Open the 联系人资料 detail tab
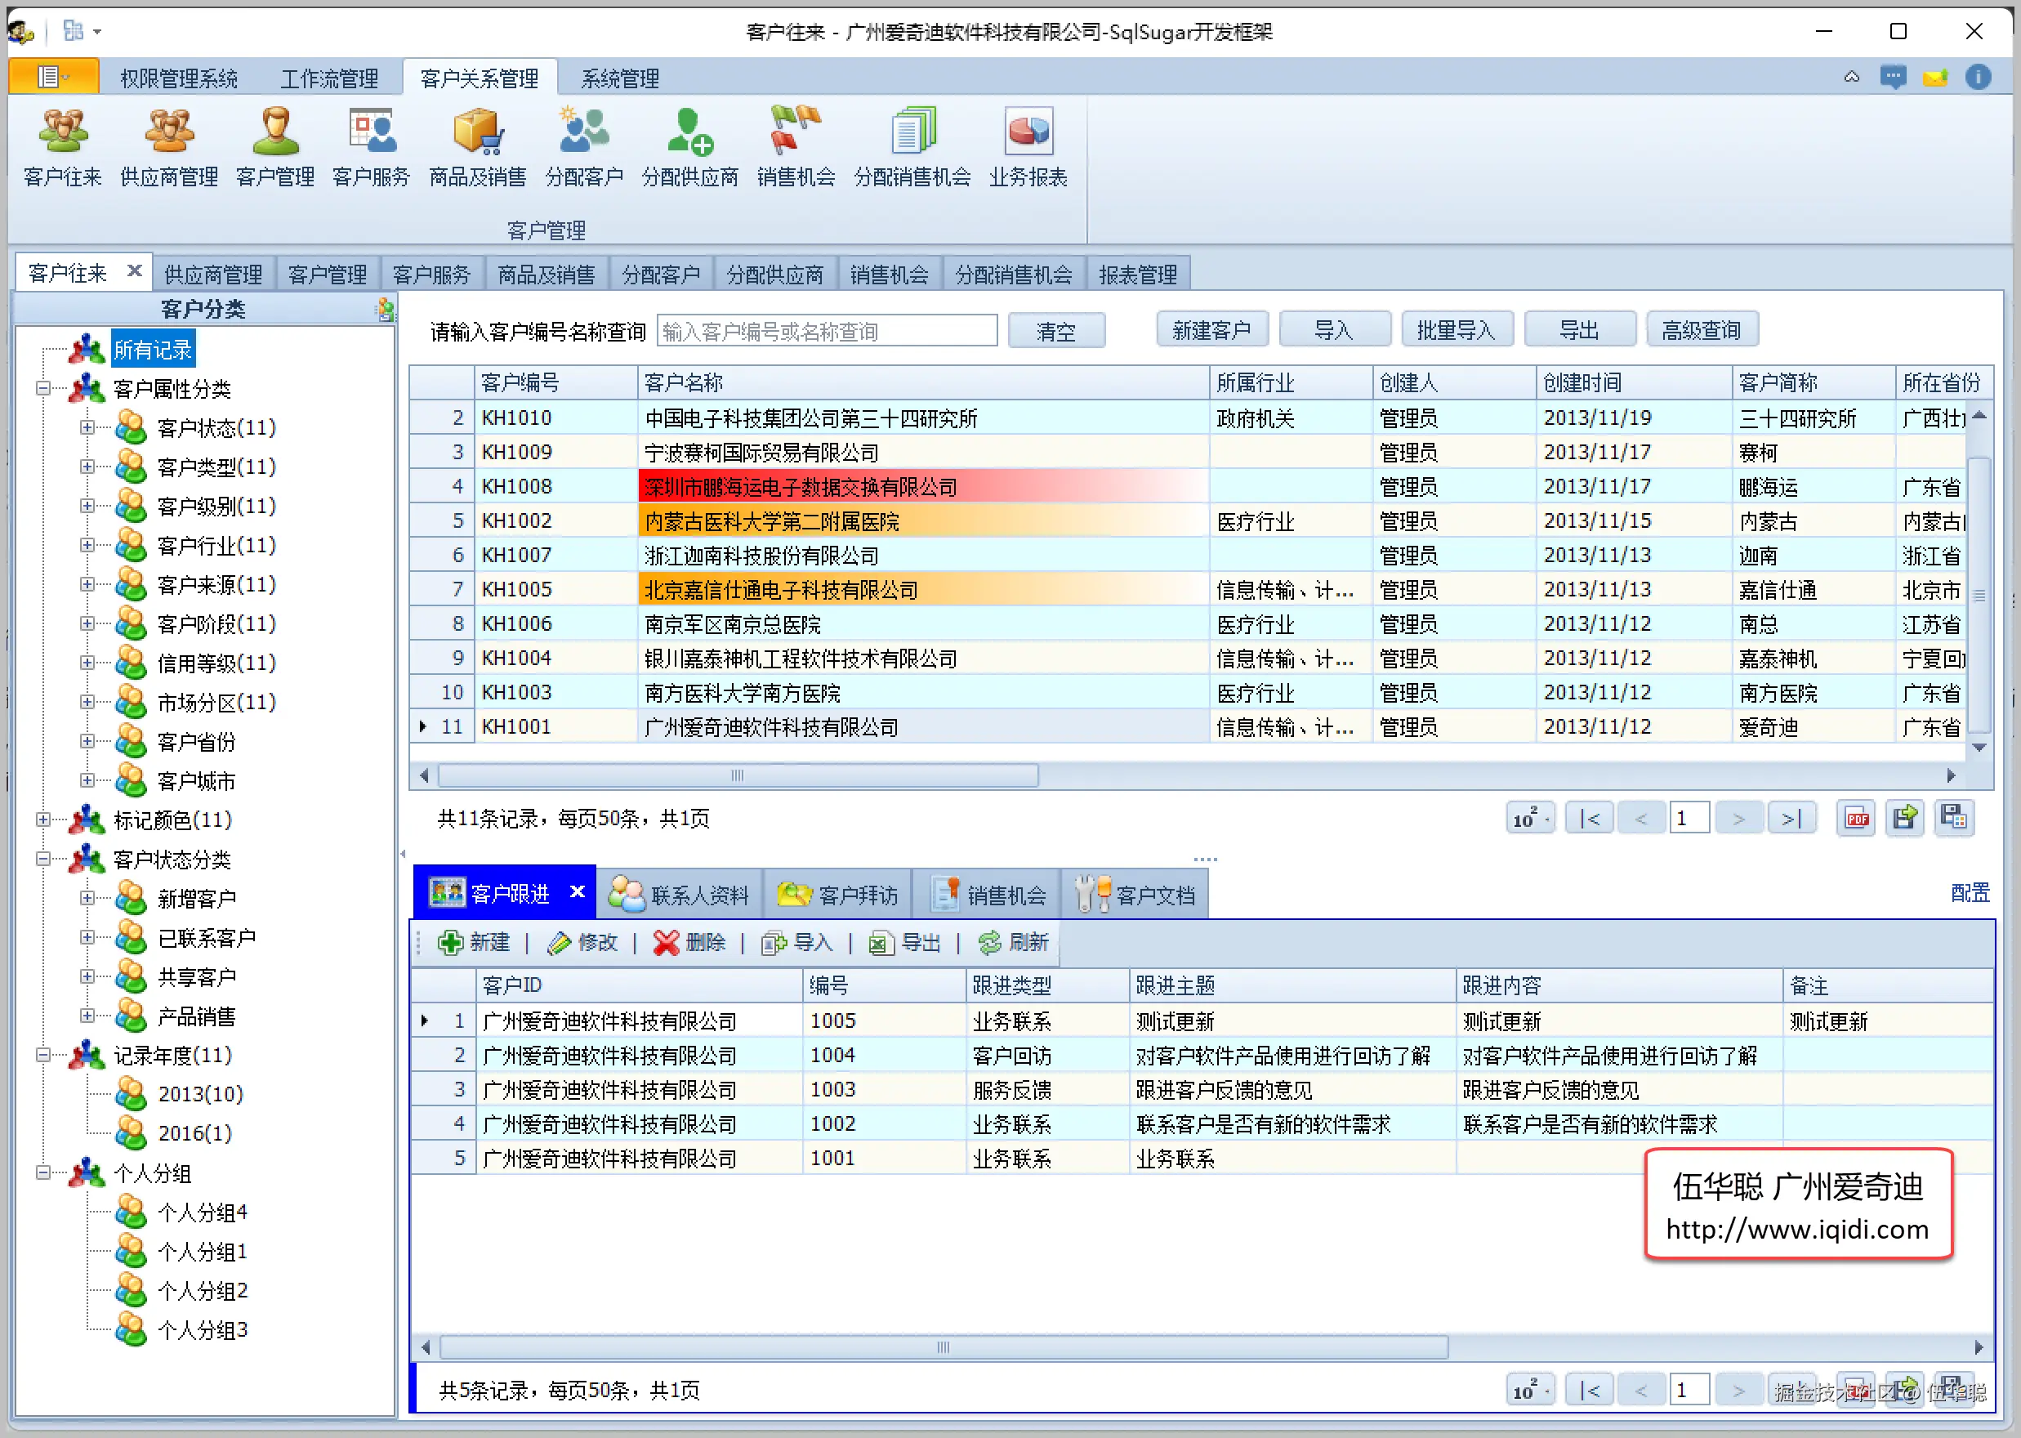2021x1438 pixels. 680,895
